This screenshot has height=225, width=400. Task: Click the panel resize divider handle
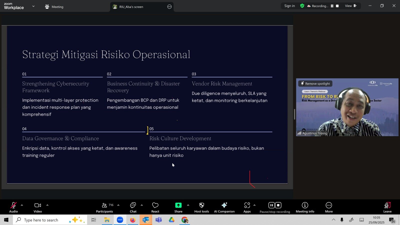pos(294,114)
